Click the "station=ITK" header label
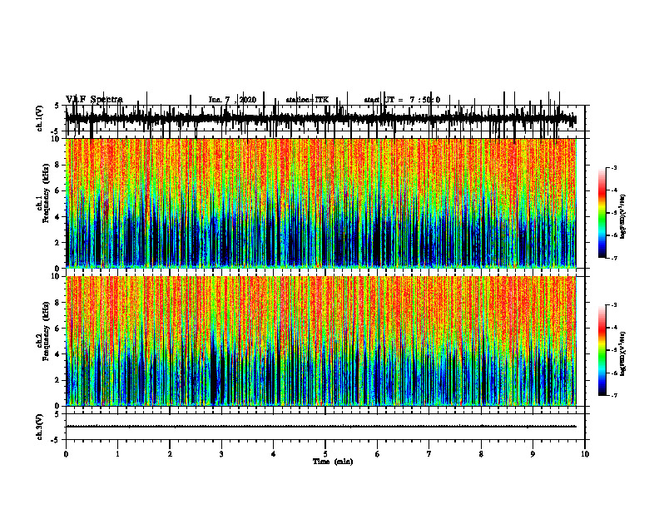Image resolution: width=659 pixels, height=509 pixels. 307,100
